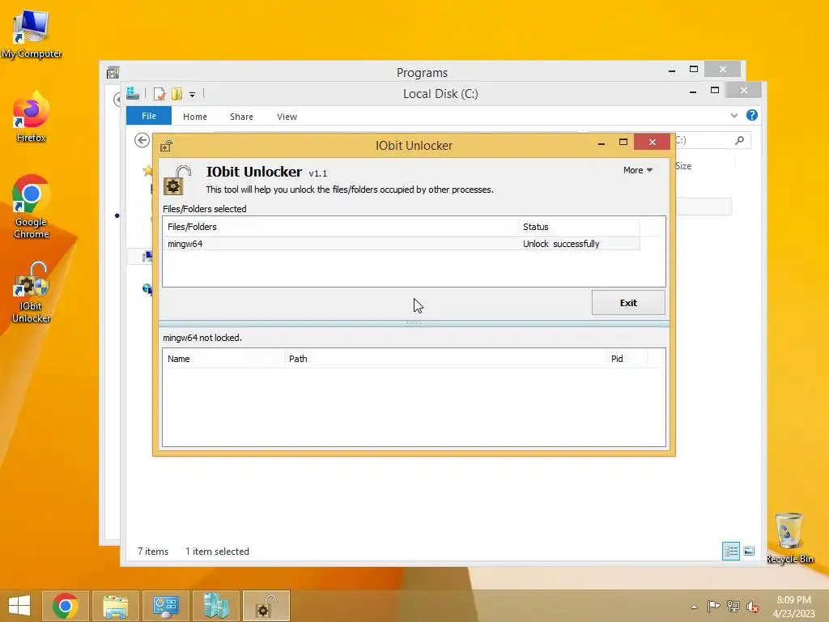Maximize the Local Disk (C:) window
This screenshot has width=829, height=622.
coord(715,91)
